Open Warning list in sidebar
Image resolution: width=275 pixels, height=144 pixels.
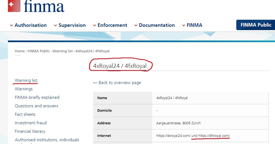pyautogui.click(x=26, y=80)
